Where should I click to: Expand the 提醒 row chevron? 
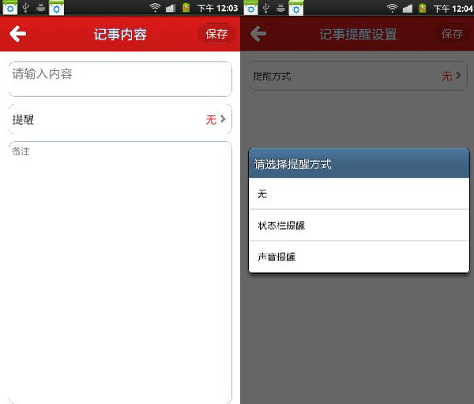pos(223,119)
